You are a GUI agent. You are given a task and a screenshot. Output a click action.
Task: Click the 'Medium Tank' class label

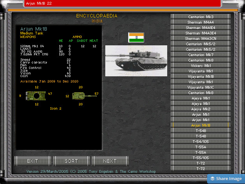click(x=32, y=33)
